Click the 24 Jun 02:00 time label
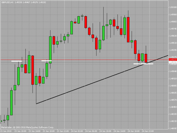The width and height of the screenshot is (177, 133). (x=77, y=131)
